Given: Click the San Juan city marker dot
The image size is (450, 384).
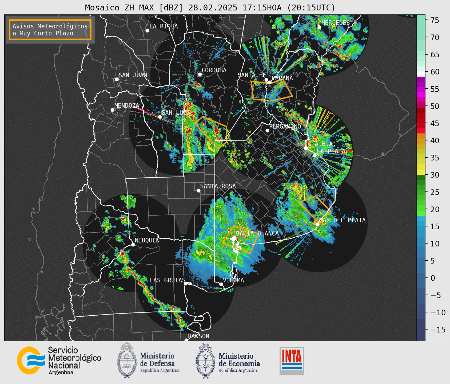Looking at the screenshot, I should (117, 79).
